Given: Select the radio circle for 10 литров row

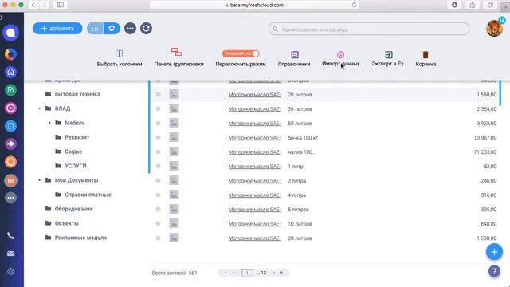Looking at the screenshot, I should point(158,223).
